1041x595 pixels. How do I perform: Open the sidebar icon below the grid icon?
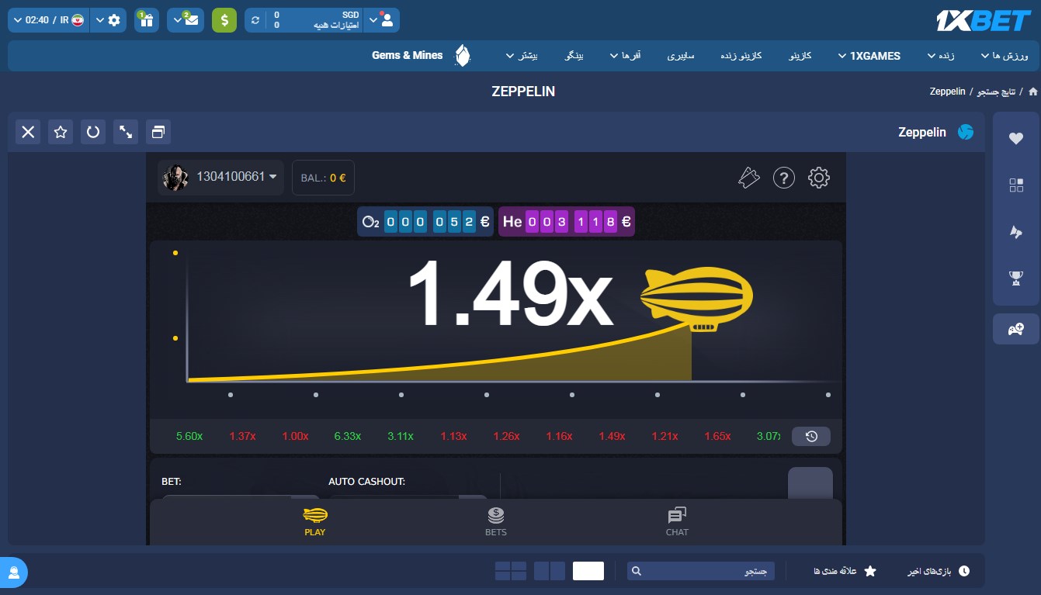[x=1015, y=232]
